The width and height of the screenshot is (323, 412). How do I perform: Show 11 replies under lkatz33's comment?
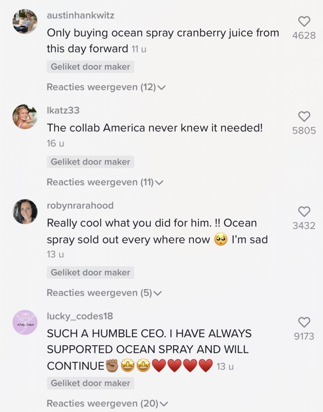click(105, 182)
